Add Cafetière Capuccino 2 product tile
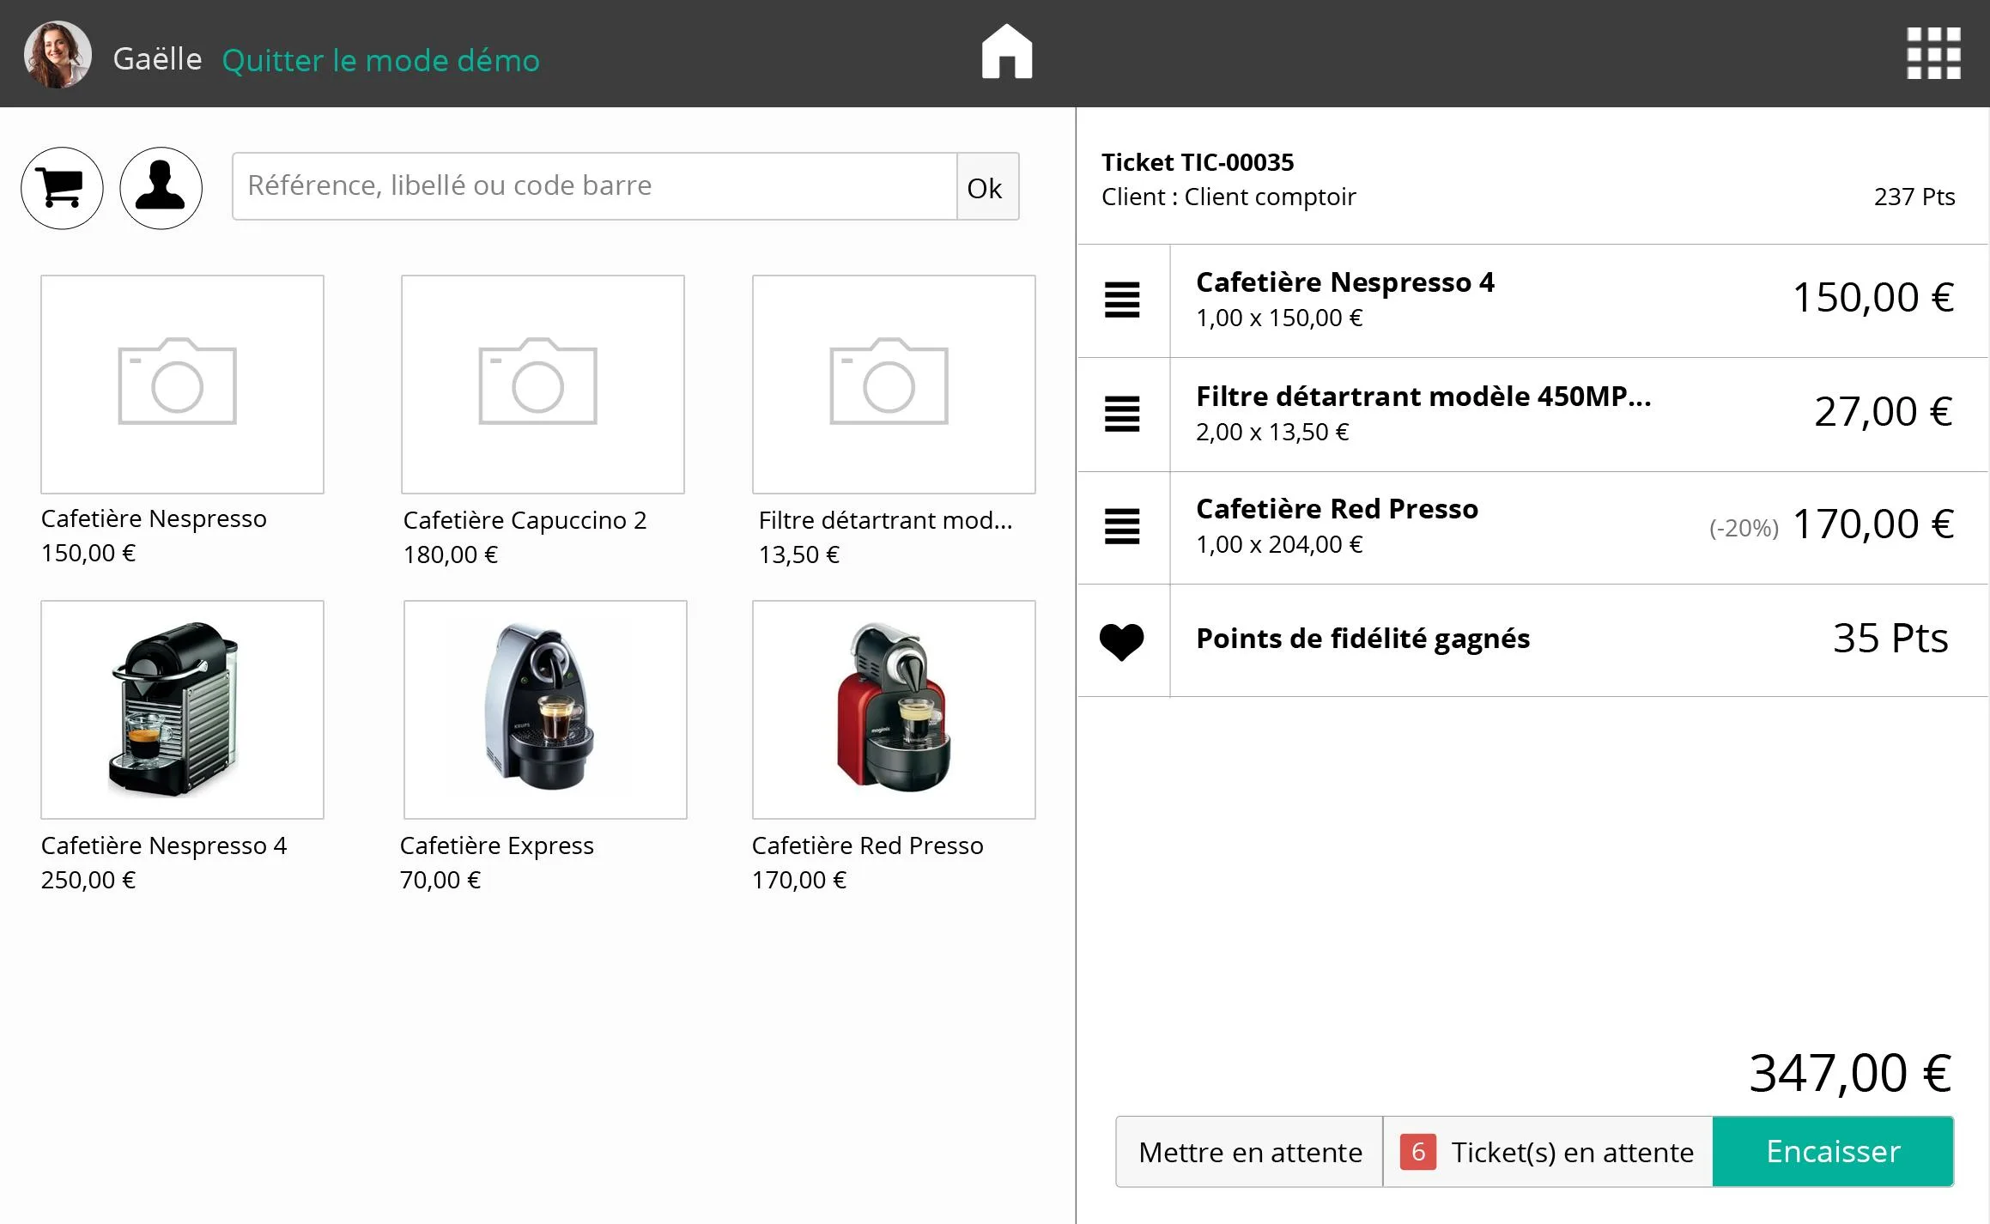 (x=543, y=385)
